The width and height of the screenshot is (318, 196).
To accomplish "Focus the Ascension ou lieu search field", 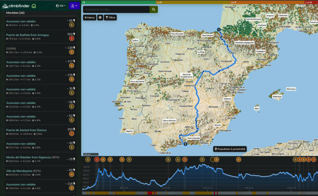I will pos(116,9).
